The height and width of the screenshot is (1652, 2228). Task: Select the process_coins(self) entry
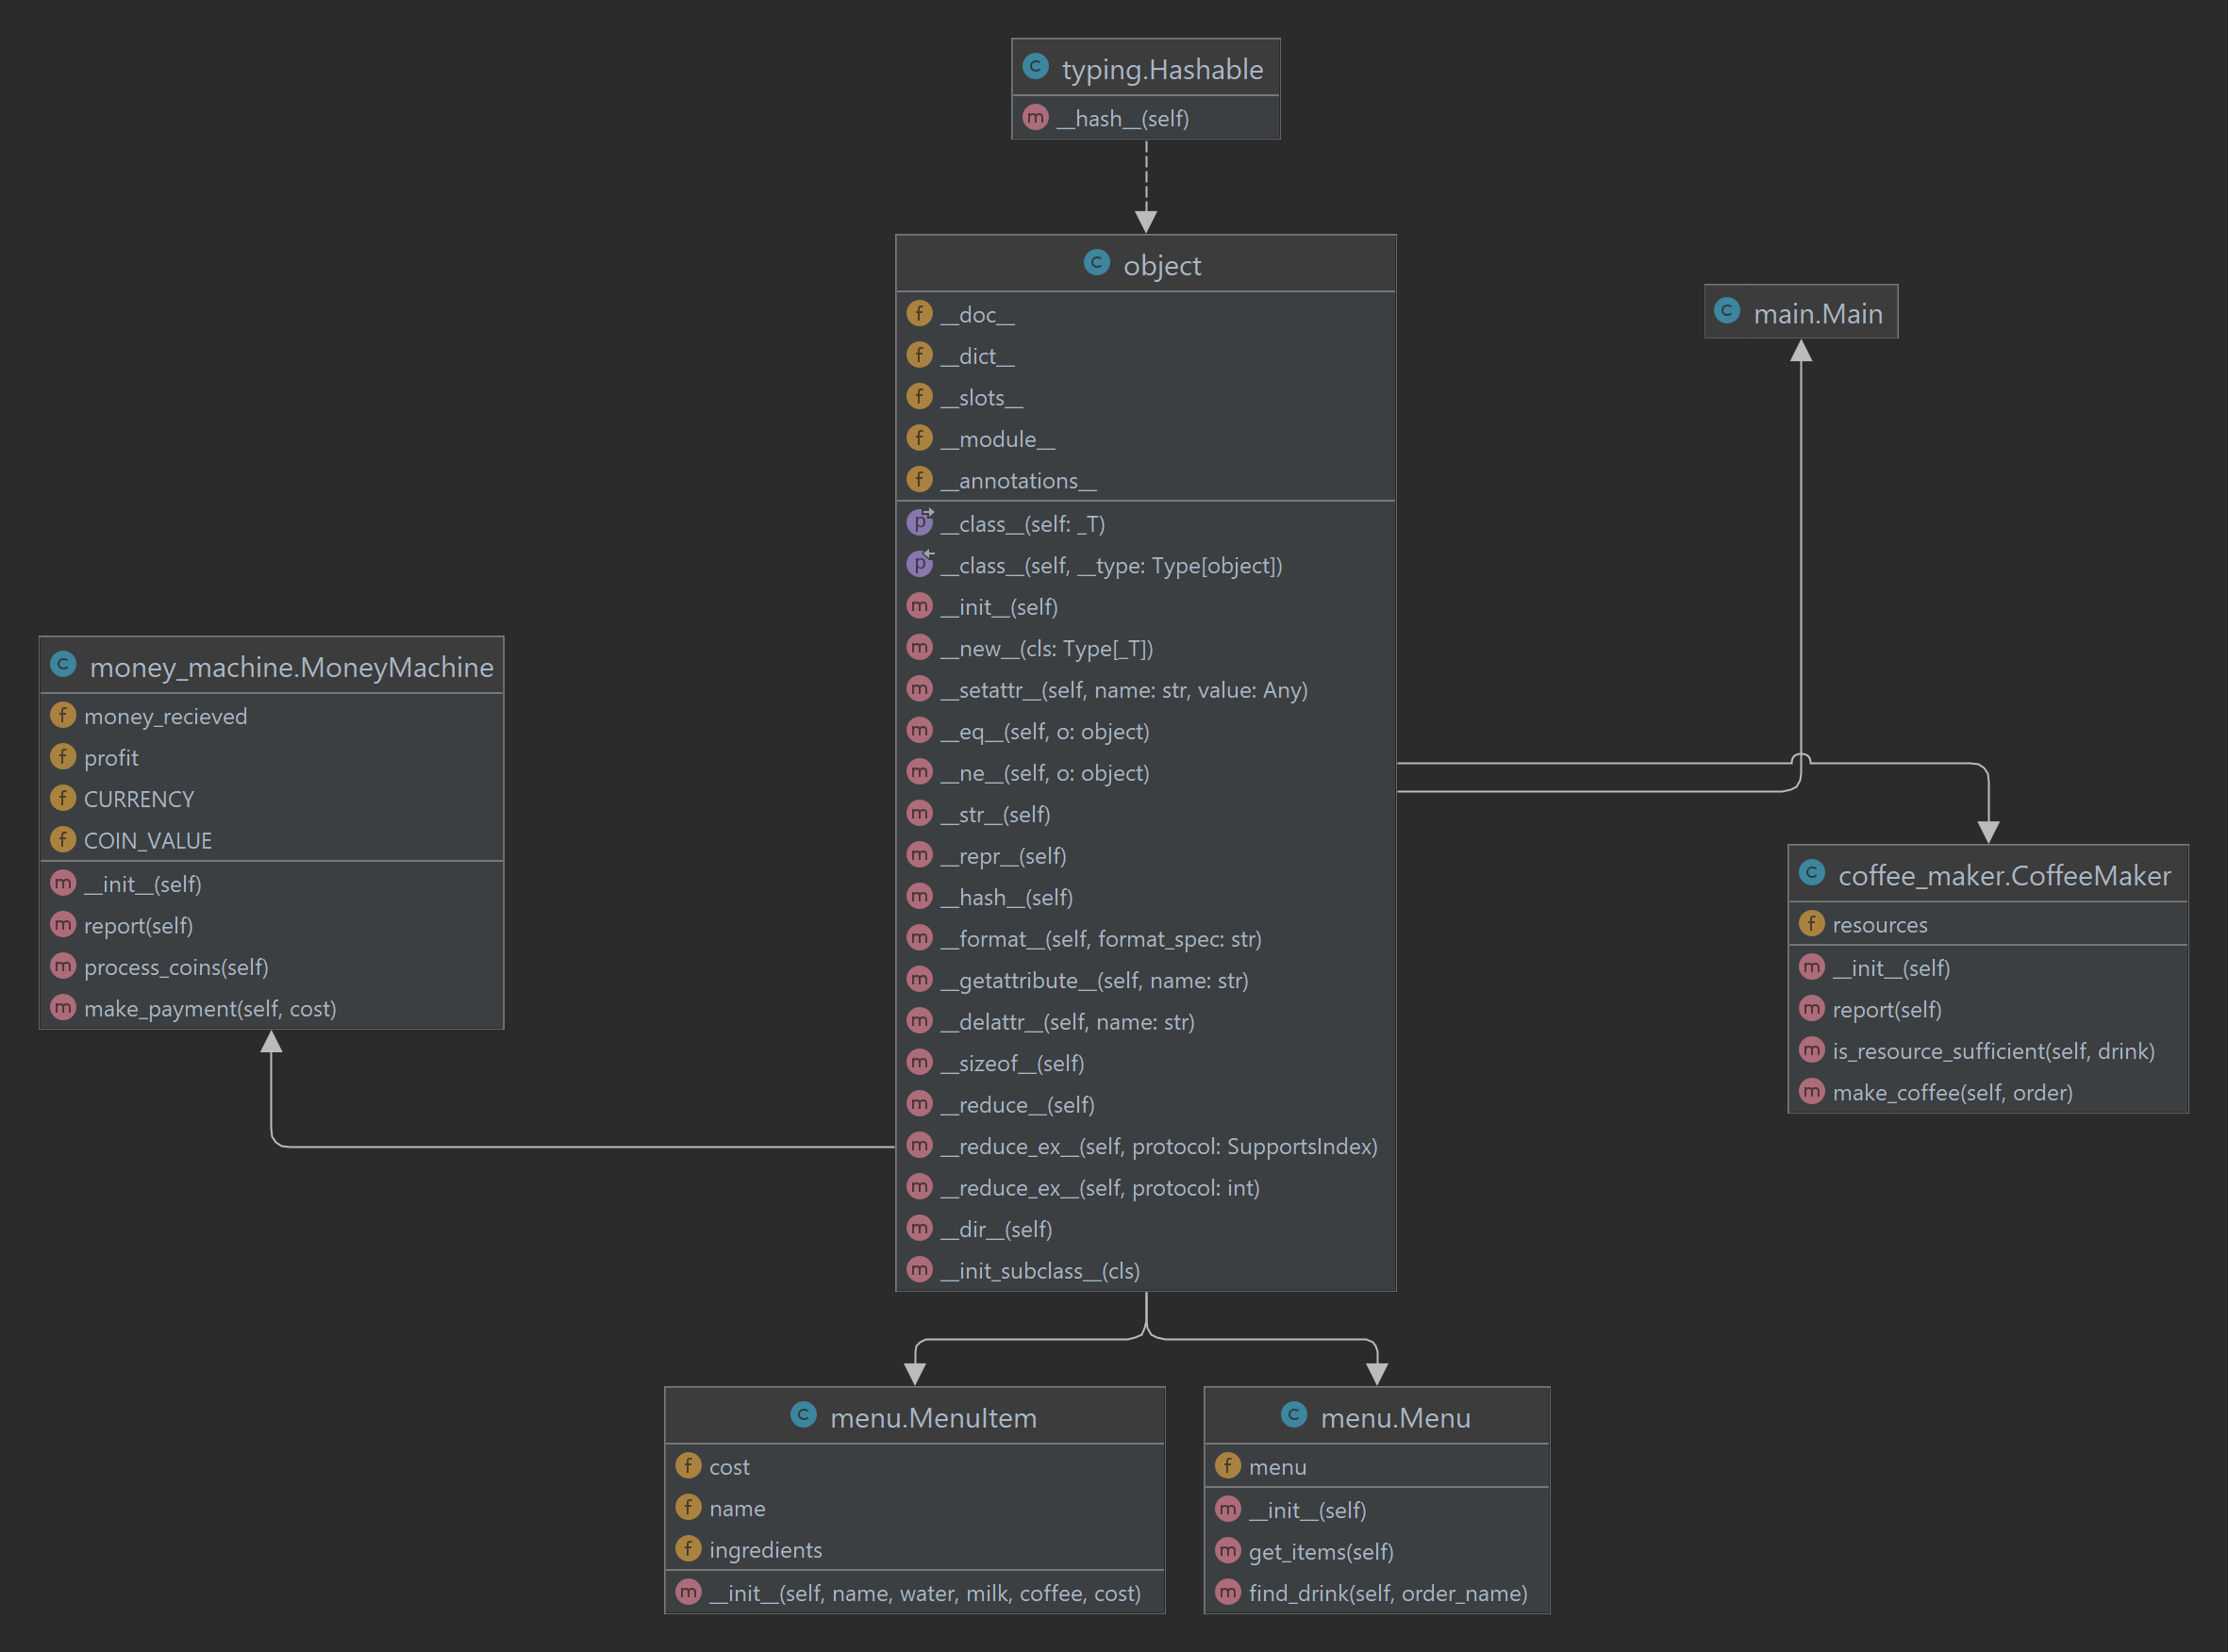click(x=176, y=967)
